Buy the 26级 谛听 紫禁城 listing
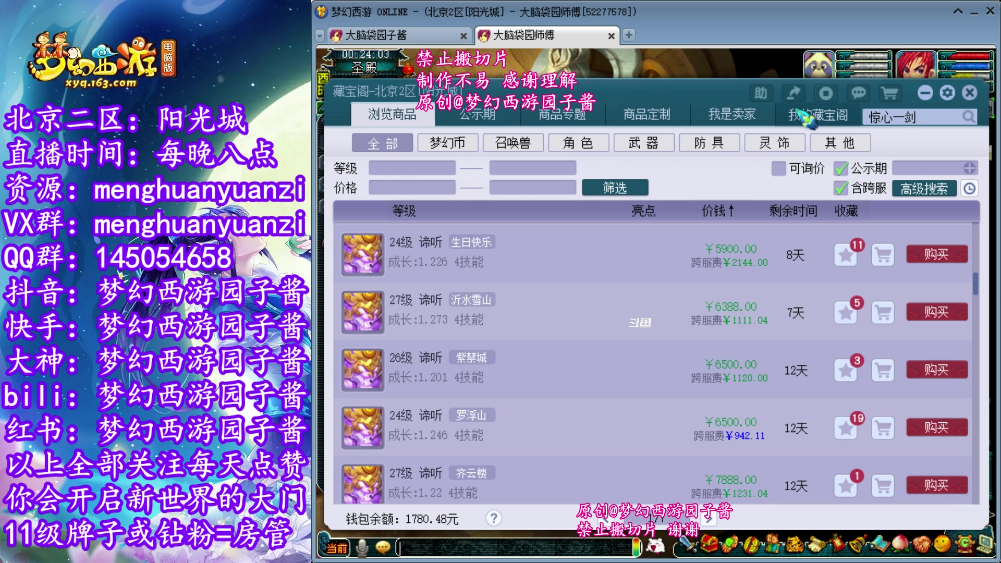The width and height of the screenshot is (1001, 563). [x=937, y=370]
